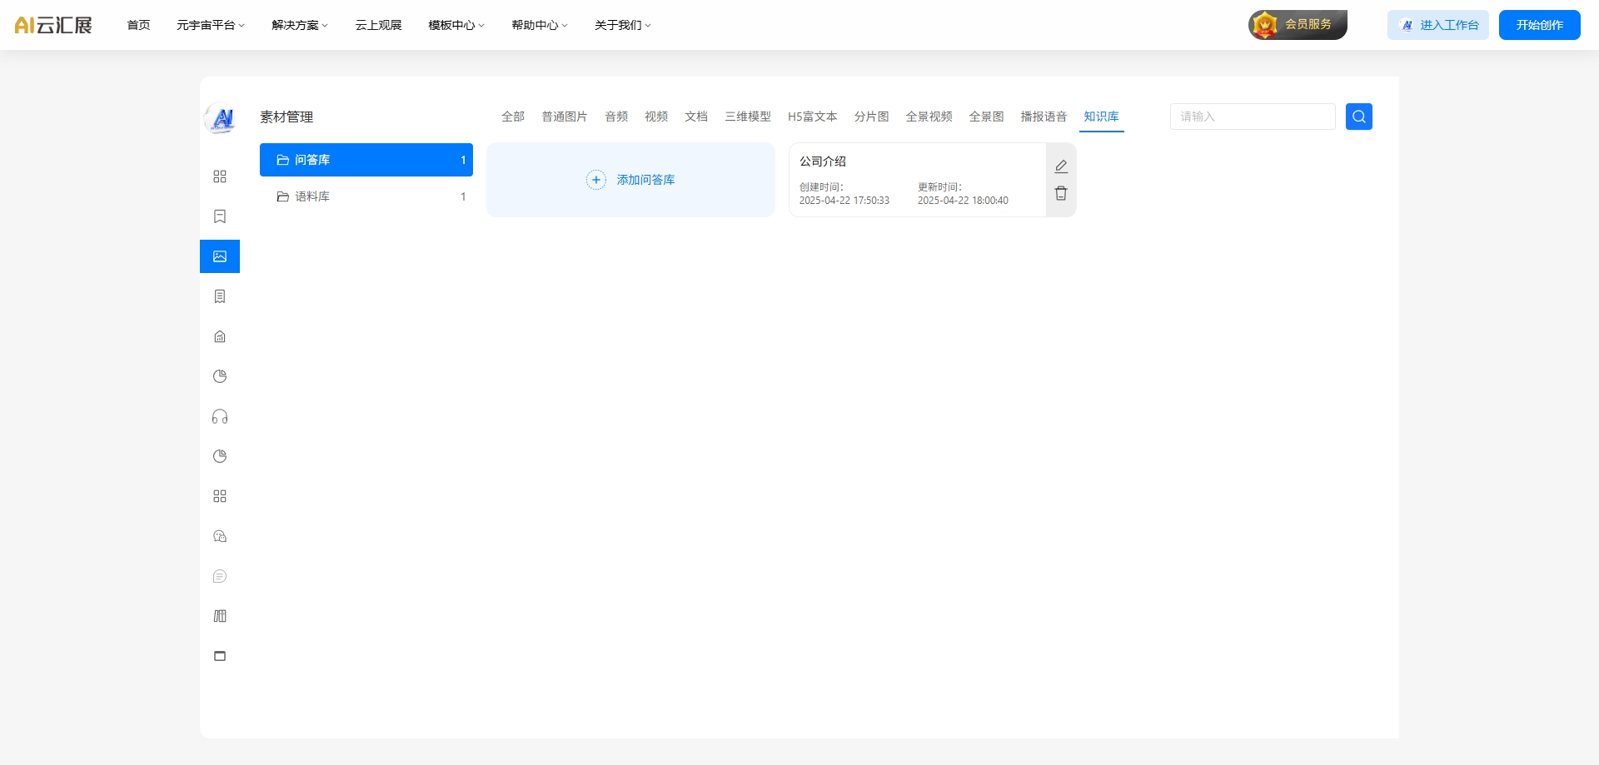This screenshot has height=765, width=1599.
Task: Click the house chart icon in the sidebar
Action: (x=220, y=336)
